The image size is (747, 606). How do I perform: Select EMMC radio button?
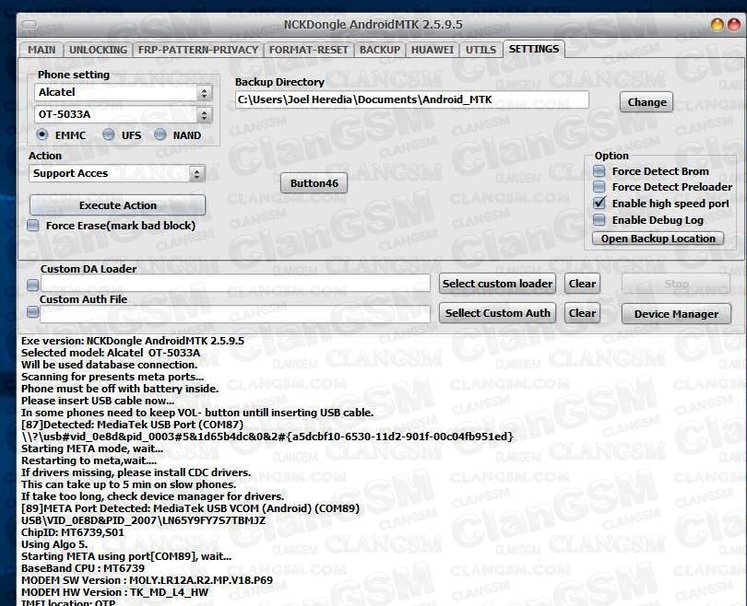pyautogui.click(x=41, y=134)
